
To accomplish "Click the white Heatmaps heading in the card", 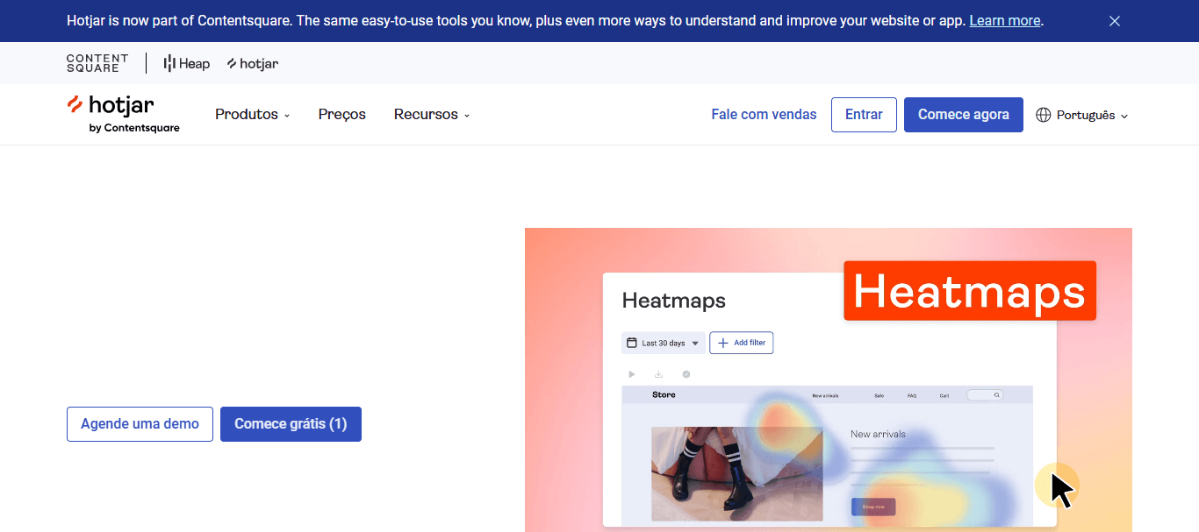I will click(674, 301).
